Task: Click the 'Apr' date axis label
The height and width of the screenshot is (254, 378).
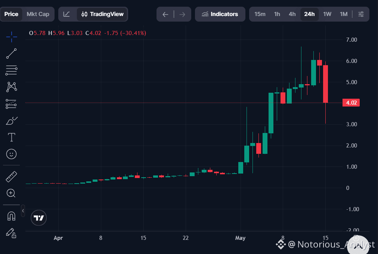Action: 58,238
